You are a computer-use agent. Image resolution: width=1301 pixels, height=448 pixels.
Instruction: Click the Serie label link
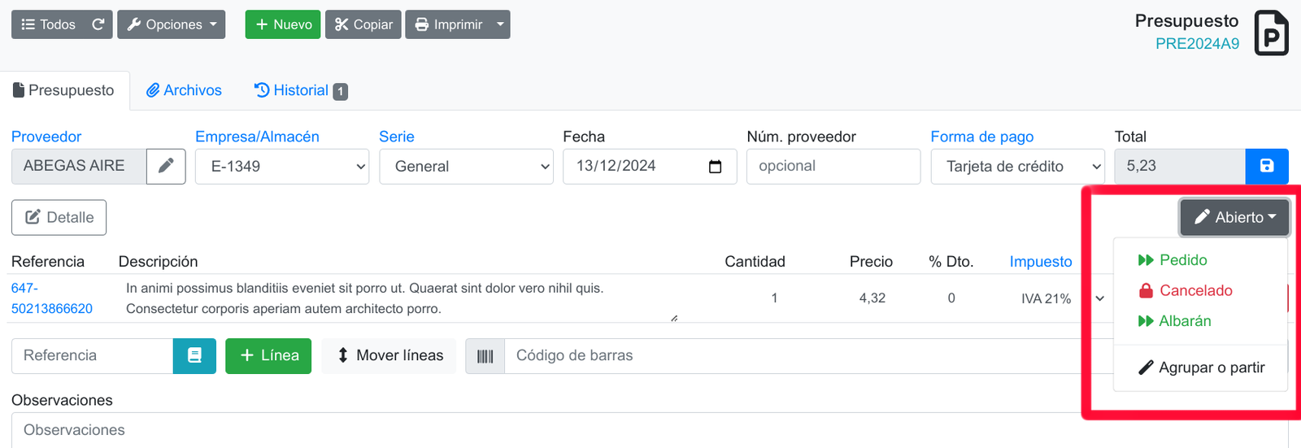[397, 137]
